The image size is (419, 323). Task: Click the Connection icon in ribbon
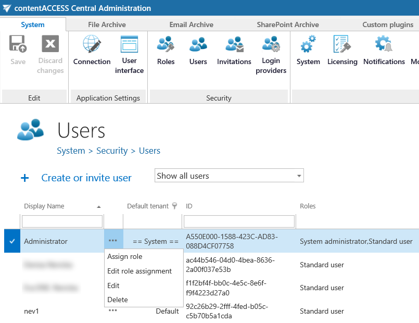92,51
